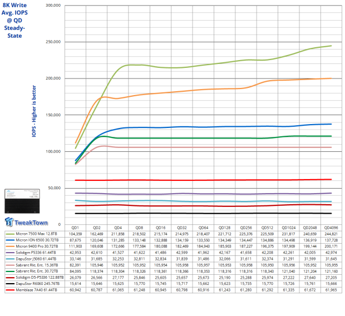Select the '8K Write Avg. IOPS' chart title
345x316 pixels.
(x=14, y=20)
